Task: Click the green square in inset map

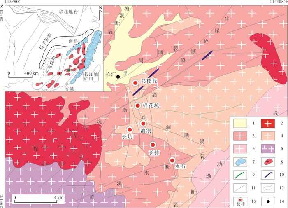Action: click(68, 70)
